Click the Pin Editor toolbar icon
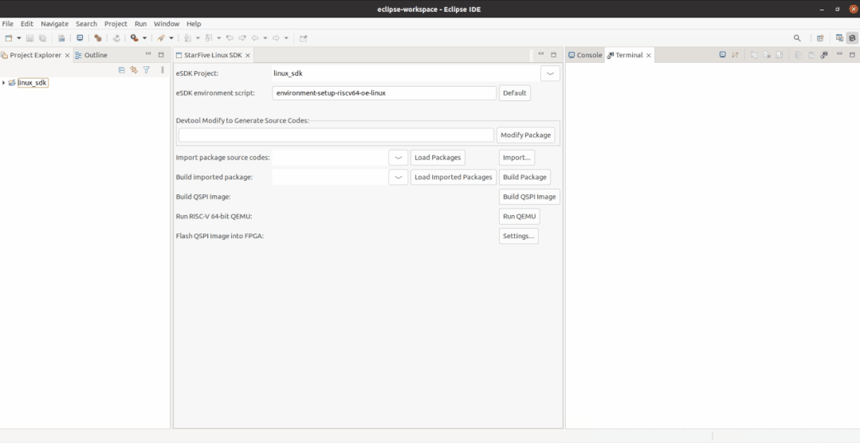Image resolution: width=860 pixels, height=443 pixels. pyautogui.click(x=304, y=38)
